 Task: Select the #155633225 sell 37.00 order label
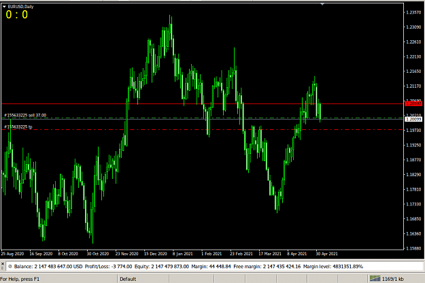pyautogui.click(x=25, y=115)
